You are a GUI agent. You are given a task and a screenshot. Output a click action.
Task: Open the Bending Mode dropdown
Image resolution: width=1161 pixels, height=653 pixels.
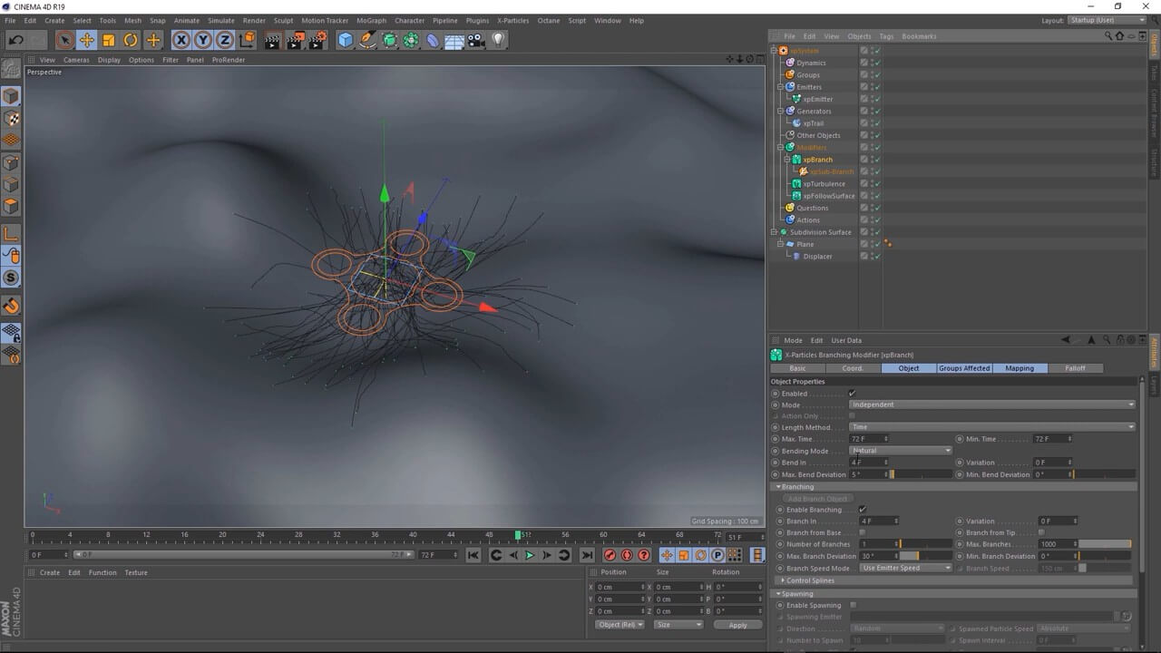pos(901,451)
